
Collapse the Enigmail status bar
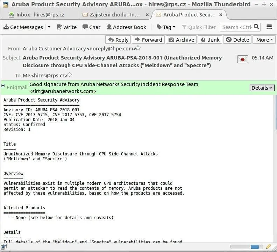tap(3, 86)
